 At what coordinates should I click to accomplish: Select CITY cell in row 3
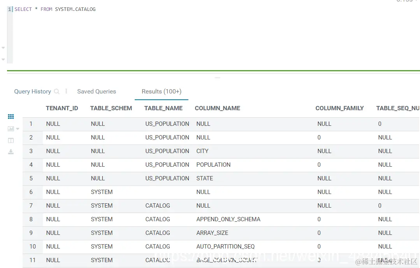click(x=202, y=151)
